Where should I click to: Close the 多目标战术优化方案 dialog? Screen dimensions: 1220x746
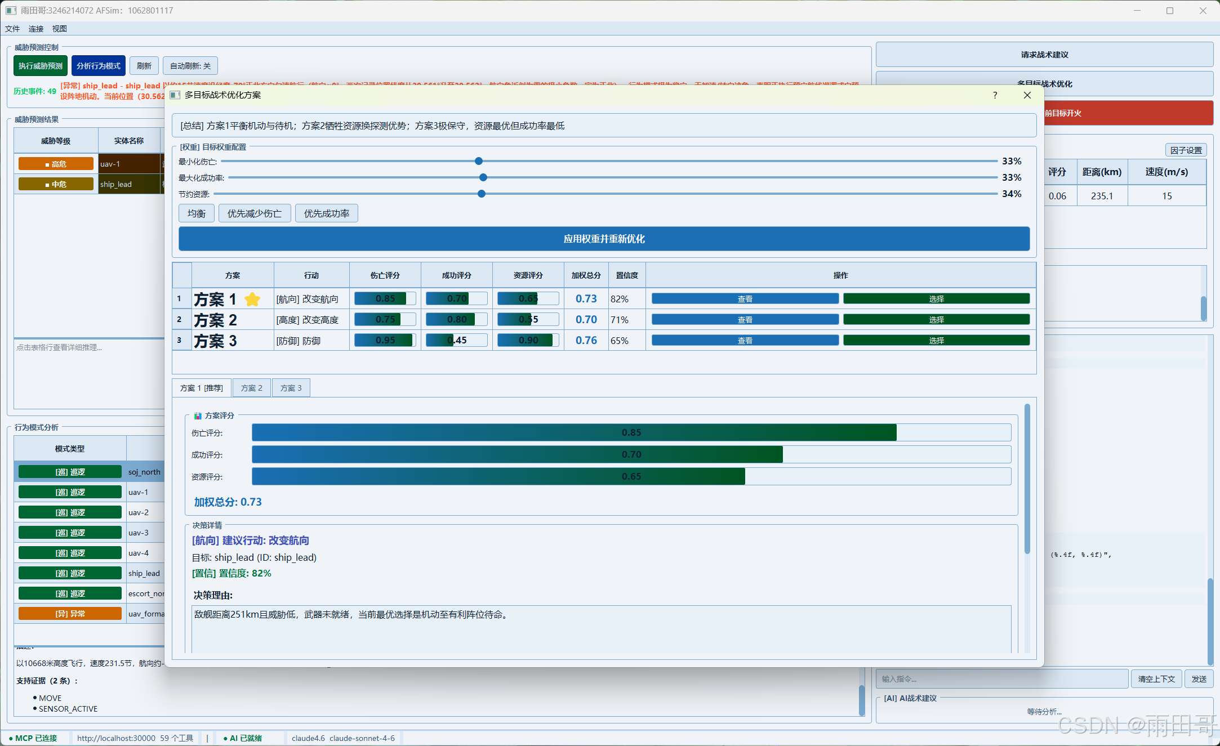coord(1027,95)
